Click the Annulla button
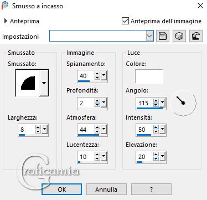 [106, 189]
